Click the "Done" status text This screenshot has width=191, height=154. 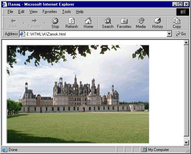(x=13, y=150)
